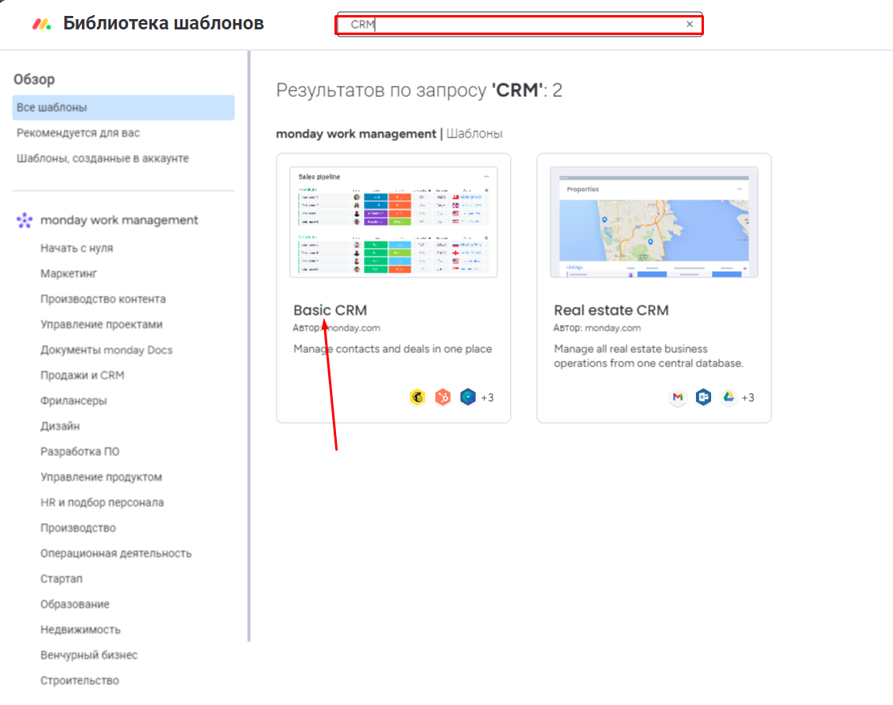This screenshot has height=705, width=893.
Task: Open 'Шаблоны, созданные в аккаунте'
Action: [x=102, y=158]
